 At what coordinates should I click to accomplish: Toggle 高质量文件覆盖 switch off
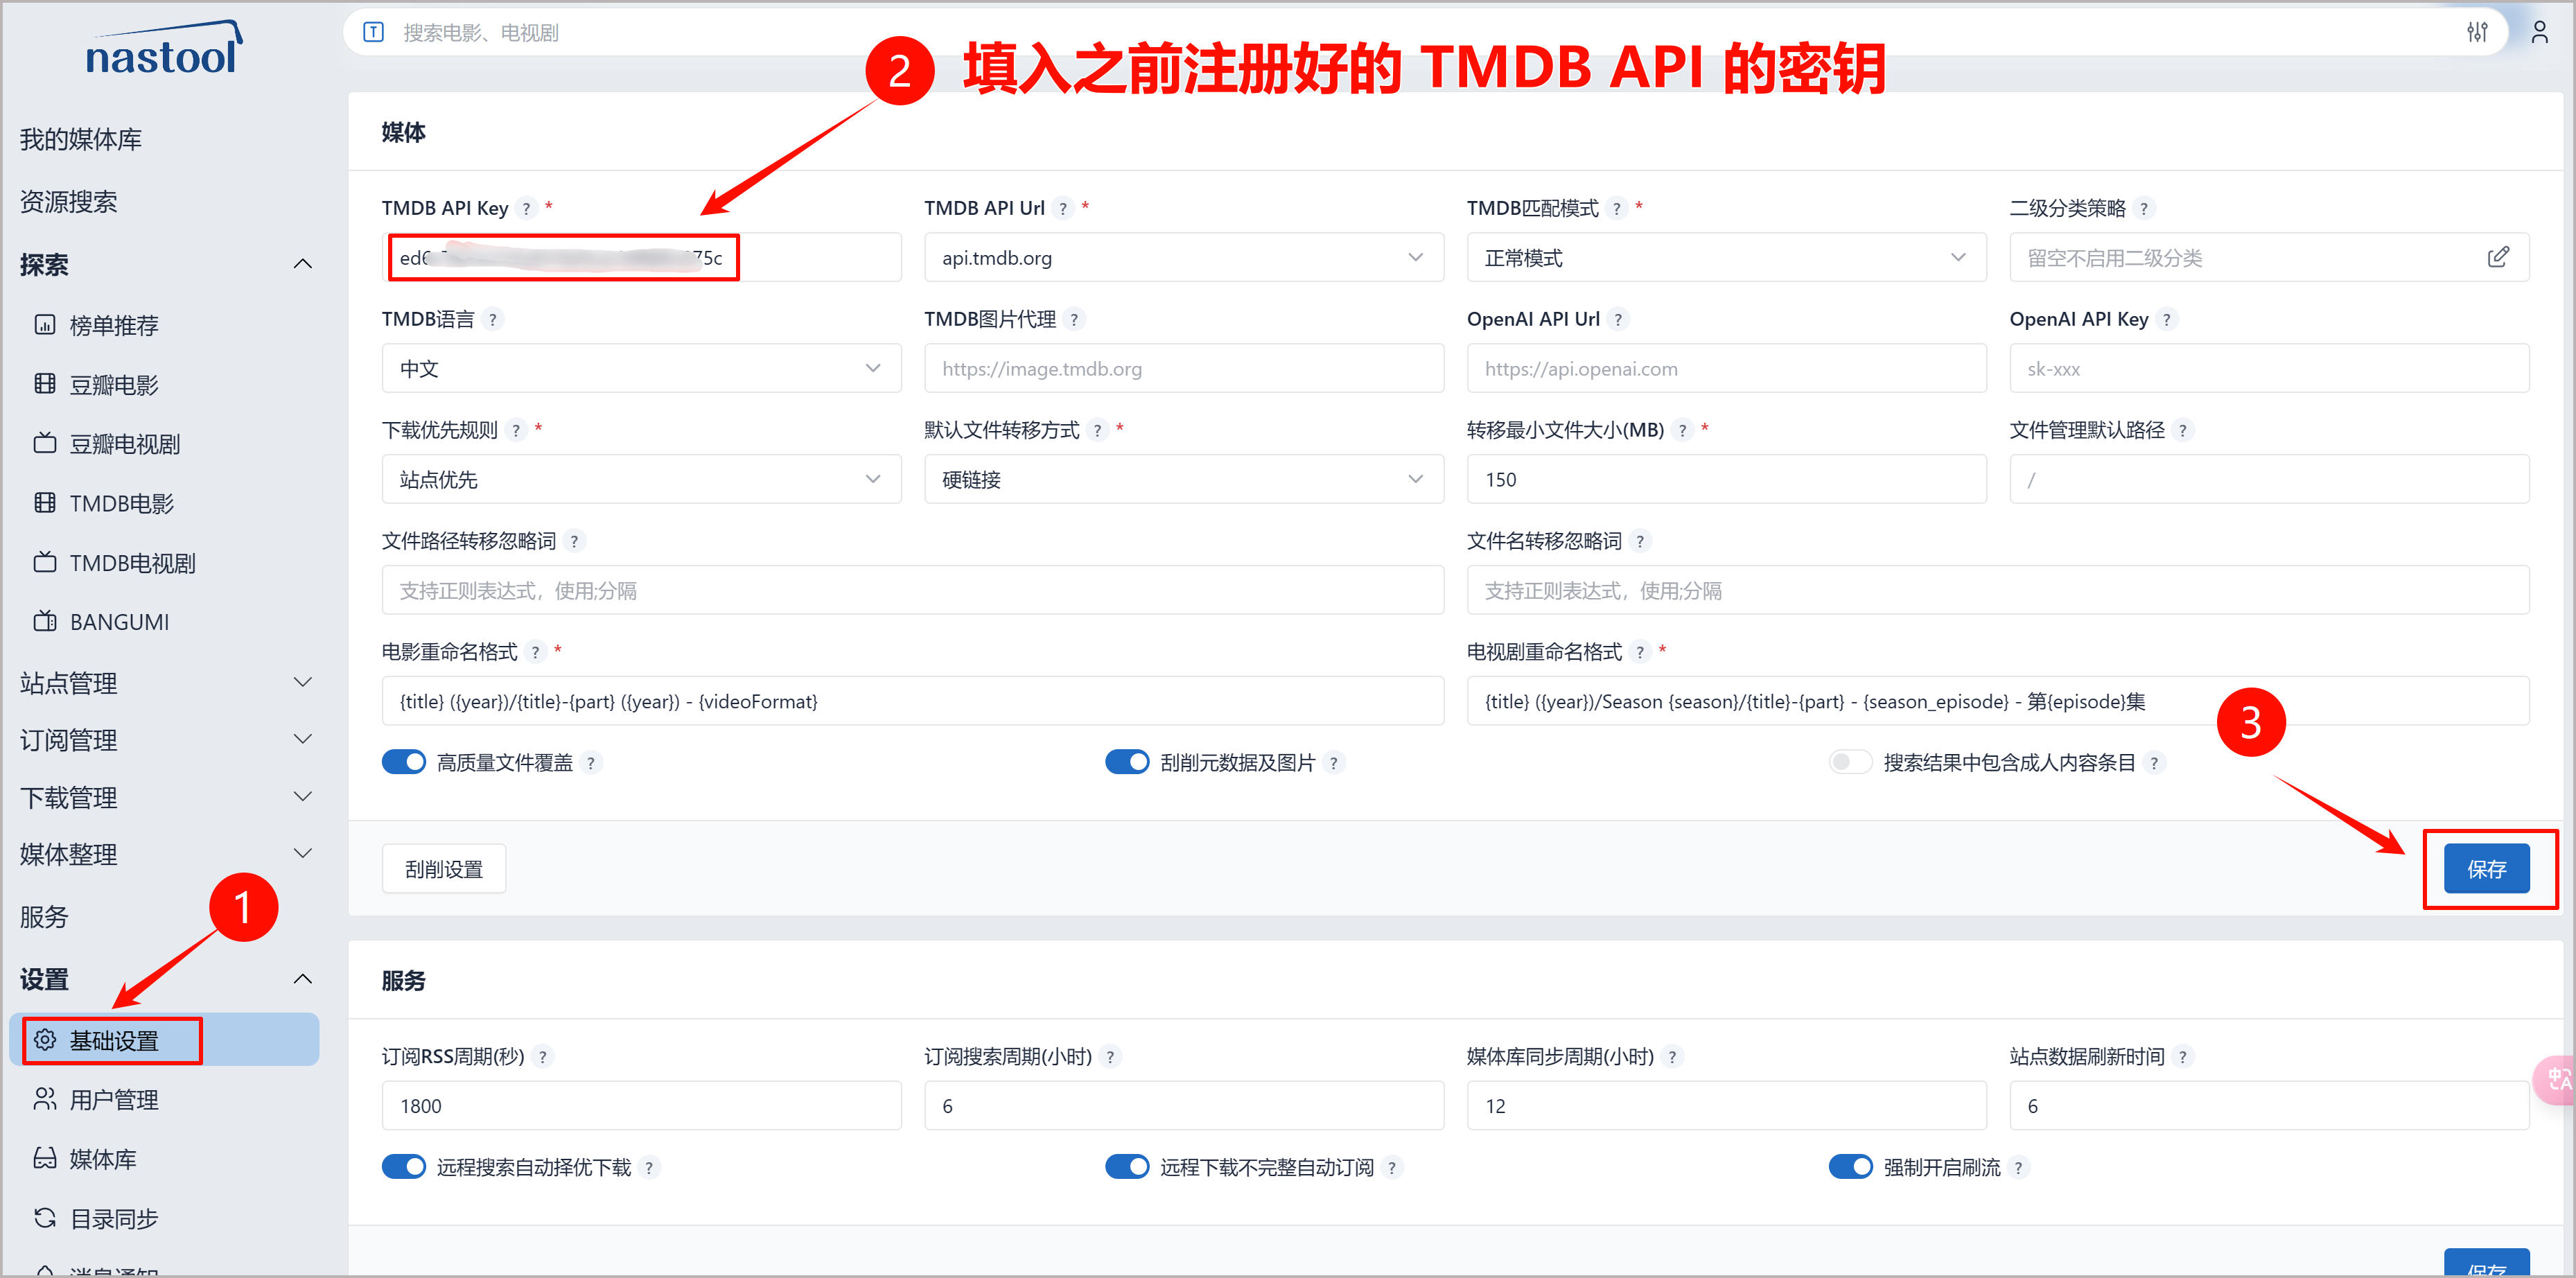click(x=404, y=762)
